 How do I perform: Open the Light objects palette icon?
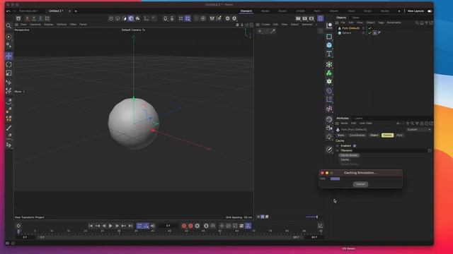(x=329, y=136)
